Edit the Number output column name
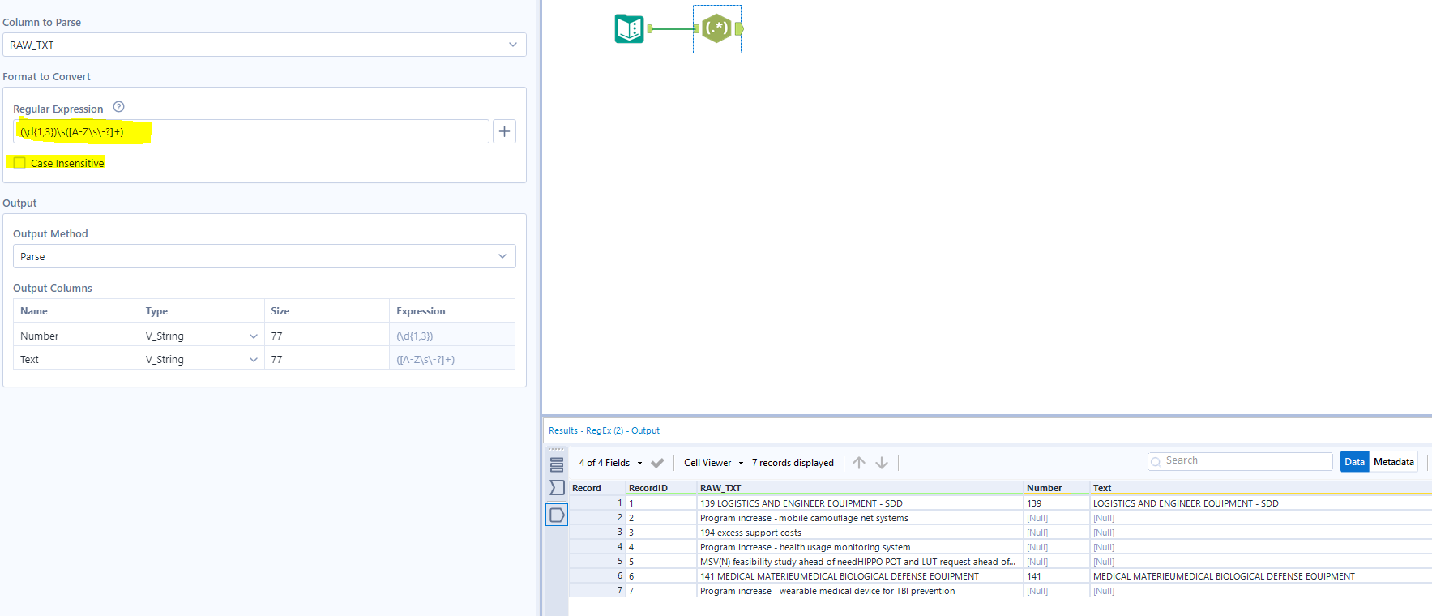 [76, 336]
